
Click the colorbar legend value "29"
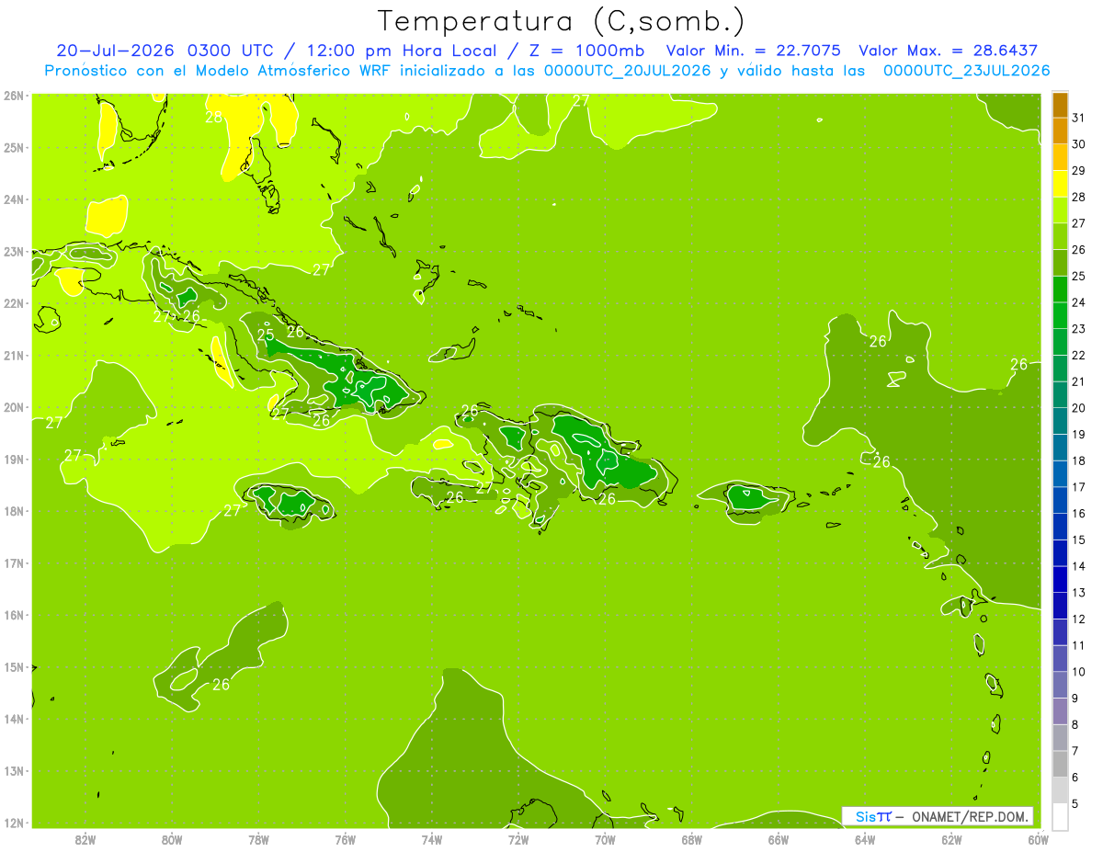coord(1079,171)
